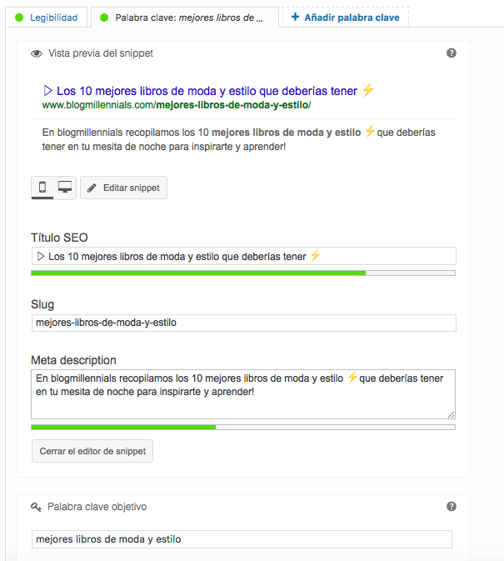Click the pencil icon on Editar snippet
The height and width of the screenshot is (561, 504).
click(x=92, y=188)
